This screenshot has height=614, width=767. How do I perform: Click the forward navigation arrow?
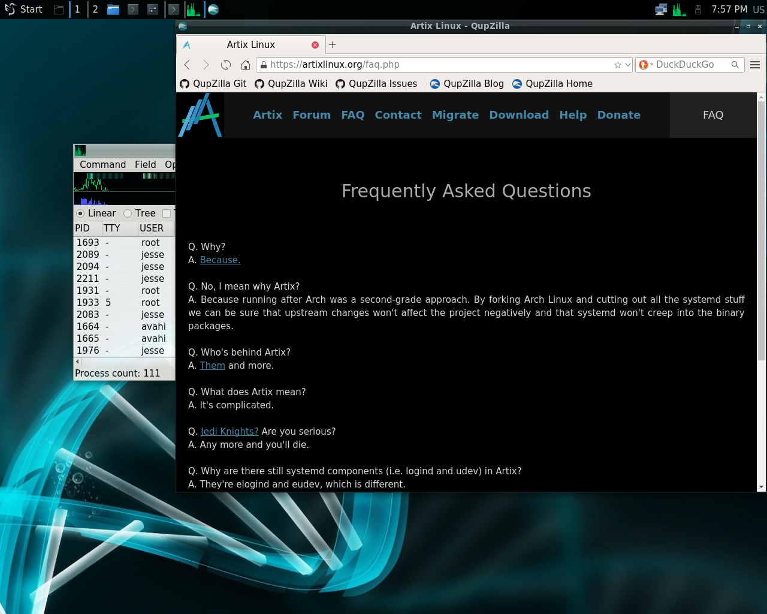tap(206, 65)
